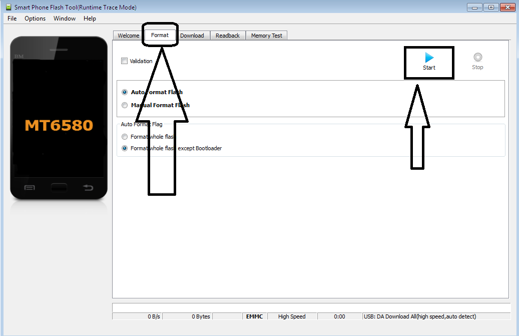Click the Flash Tool app icon in title bar

click(x=9, y=7)
